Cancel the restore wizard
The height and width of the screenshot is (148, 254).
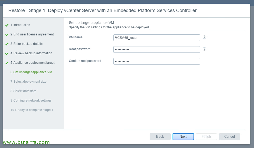pyautogui.click(x=230, y=136)
